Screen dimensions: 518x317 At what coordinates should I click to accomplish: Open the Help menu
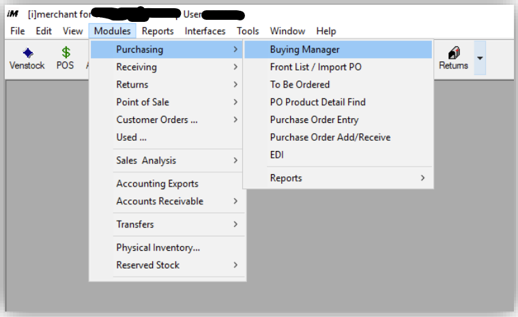[326, 31]
